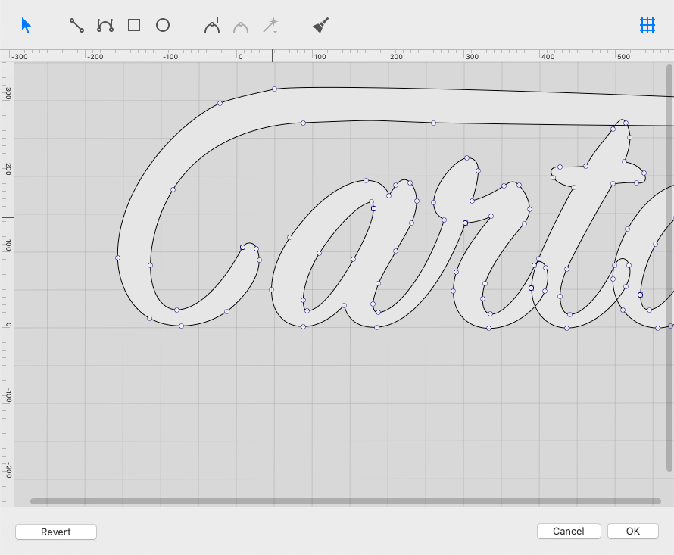This screenshot has width=674, height=555.
Task: Toggle the grid display icon
Action: click(647, 25)
